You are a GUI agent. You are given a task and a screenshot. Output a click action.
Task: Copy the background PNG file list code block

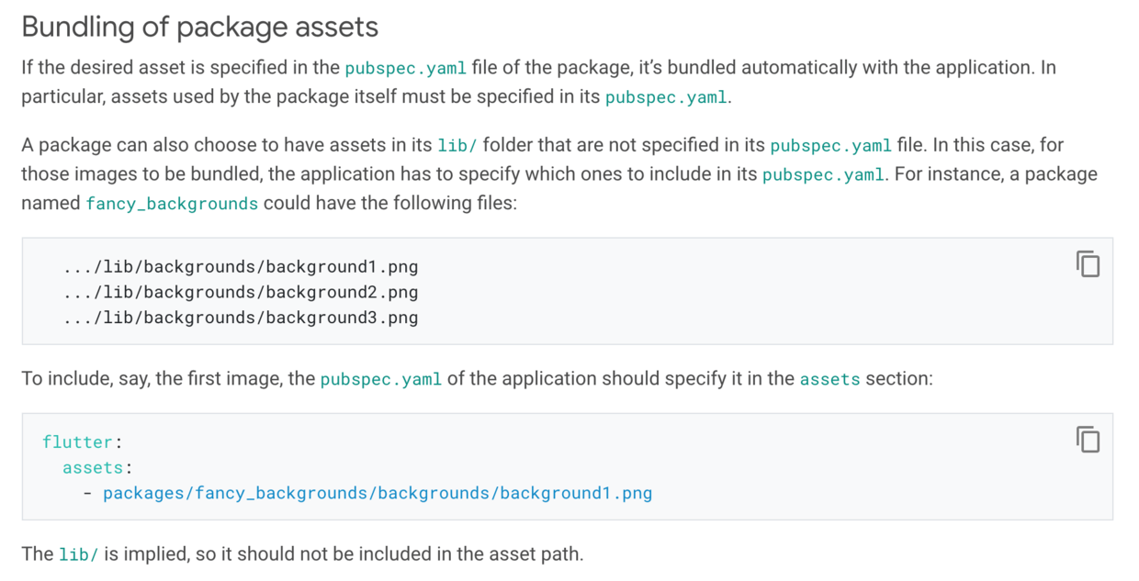pos(1088,264)
